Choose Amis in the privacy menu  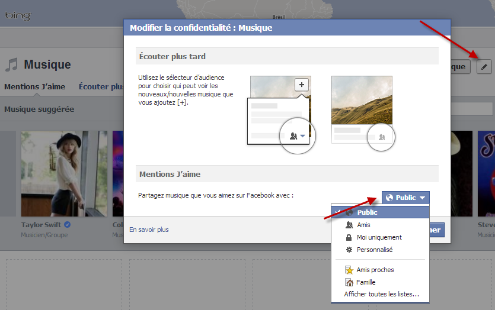363,225
